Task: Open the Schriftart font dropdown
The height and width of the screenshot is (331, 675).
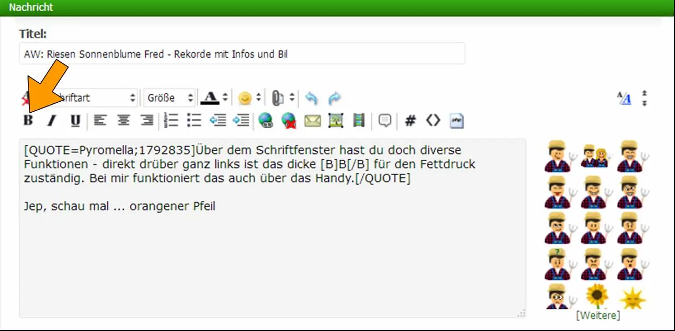Action: point(95,98)
